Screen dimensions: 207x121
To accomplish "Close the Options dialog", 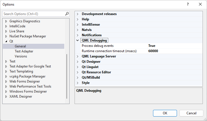I will 200,4.
